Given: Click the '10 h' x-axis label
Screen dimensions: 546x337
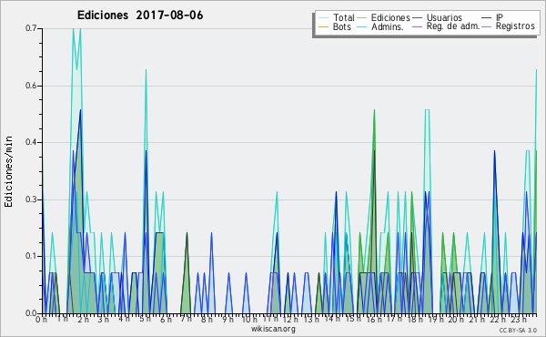Looking at the screenshot, I should click(249, 319).
